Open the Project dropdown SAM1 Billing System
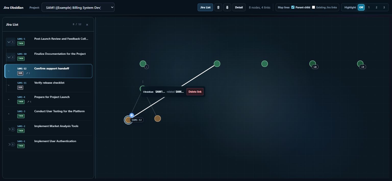Image resolution: width=392 pixels, height=181 pixels. tap(78, 7)
